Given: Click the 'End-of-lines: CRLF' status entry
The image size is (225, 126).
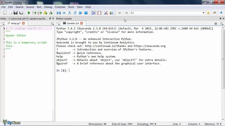Looking at the screenshot, I should coord(122,124).
